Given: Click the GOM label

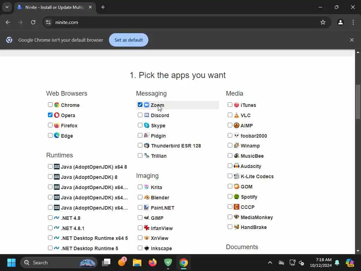Looking at the screenshot, I should coord(246,186).
